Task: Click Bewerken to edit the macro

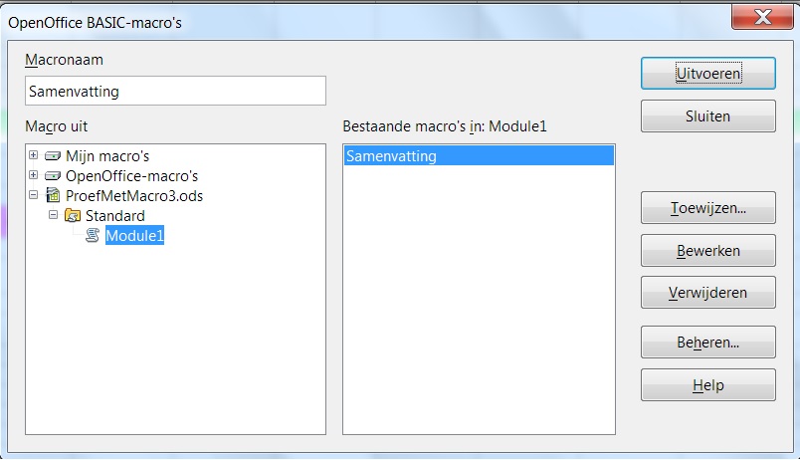Action: (x=707, y=251)
